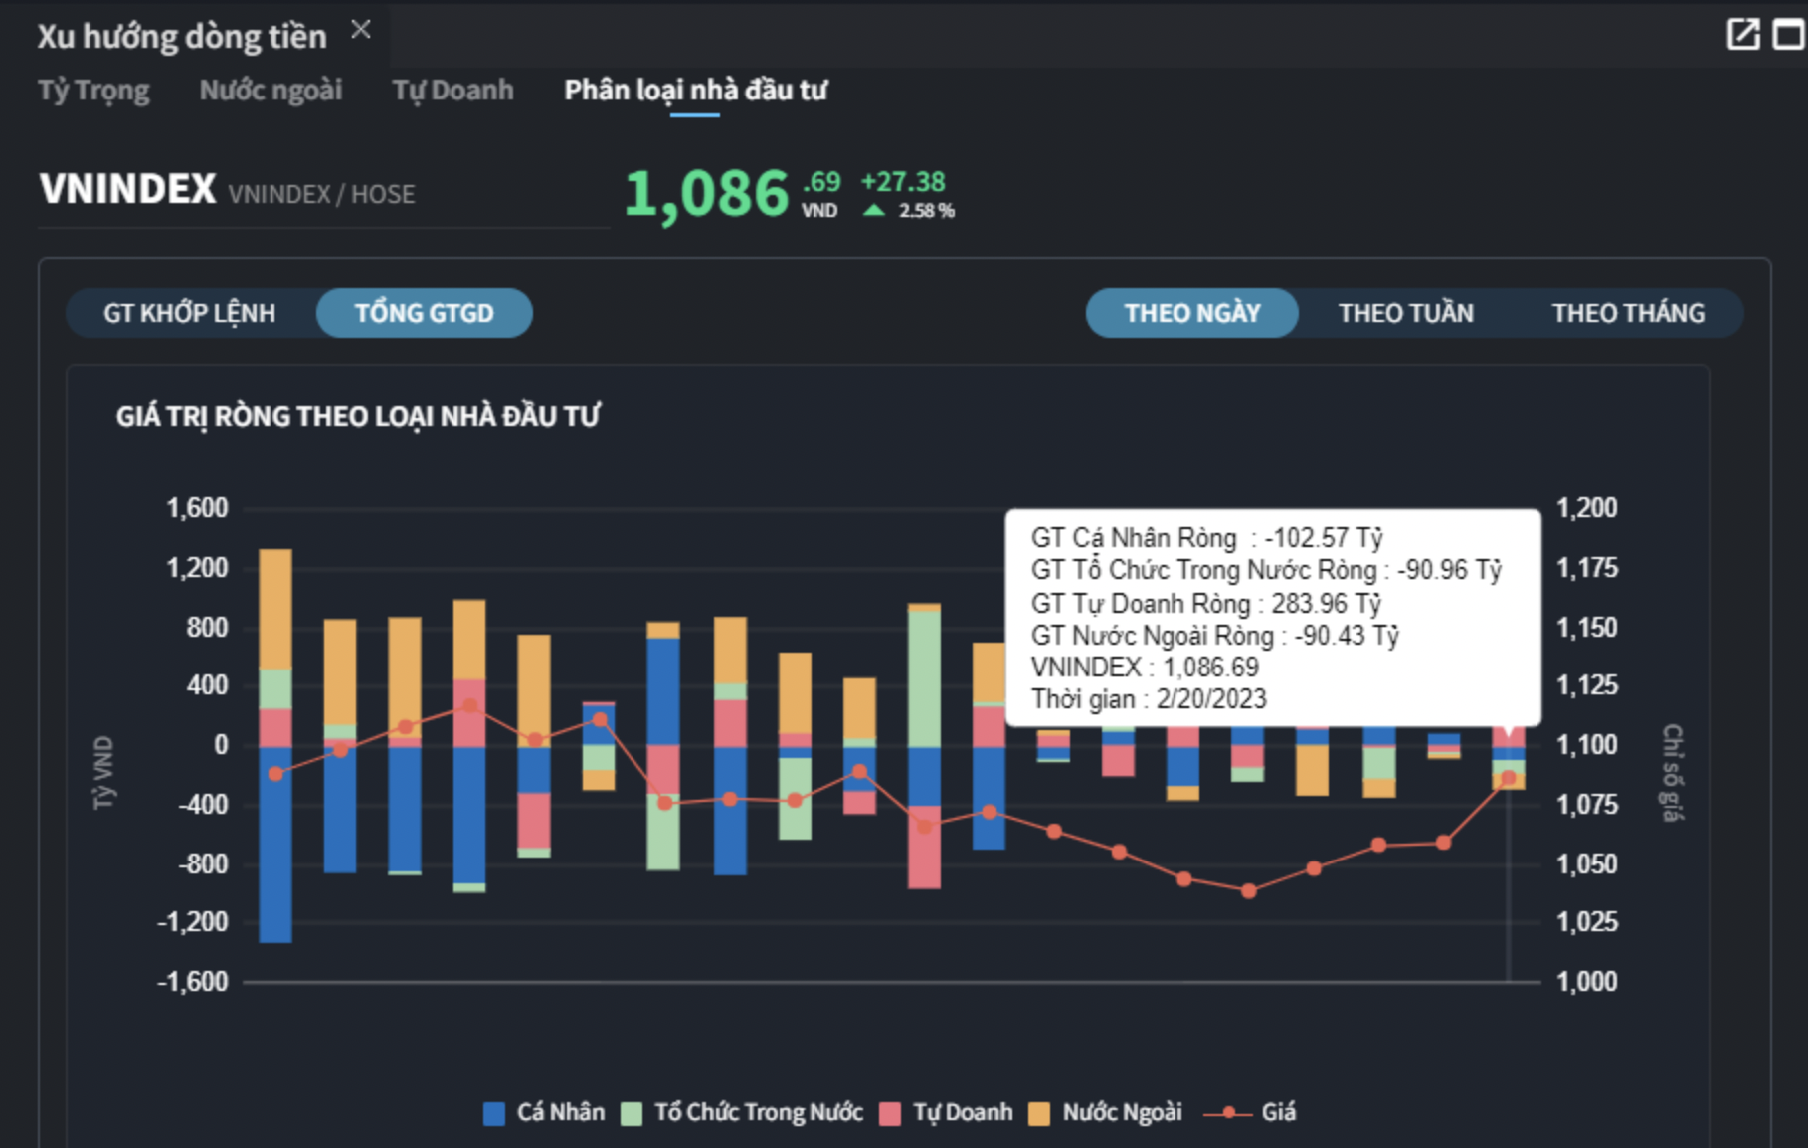
Task: Close the Xu hướng dòng tiền tab
Action: (361, 30)
